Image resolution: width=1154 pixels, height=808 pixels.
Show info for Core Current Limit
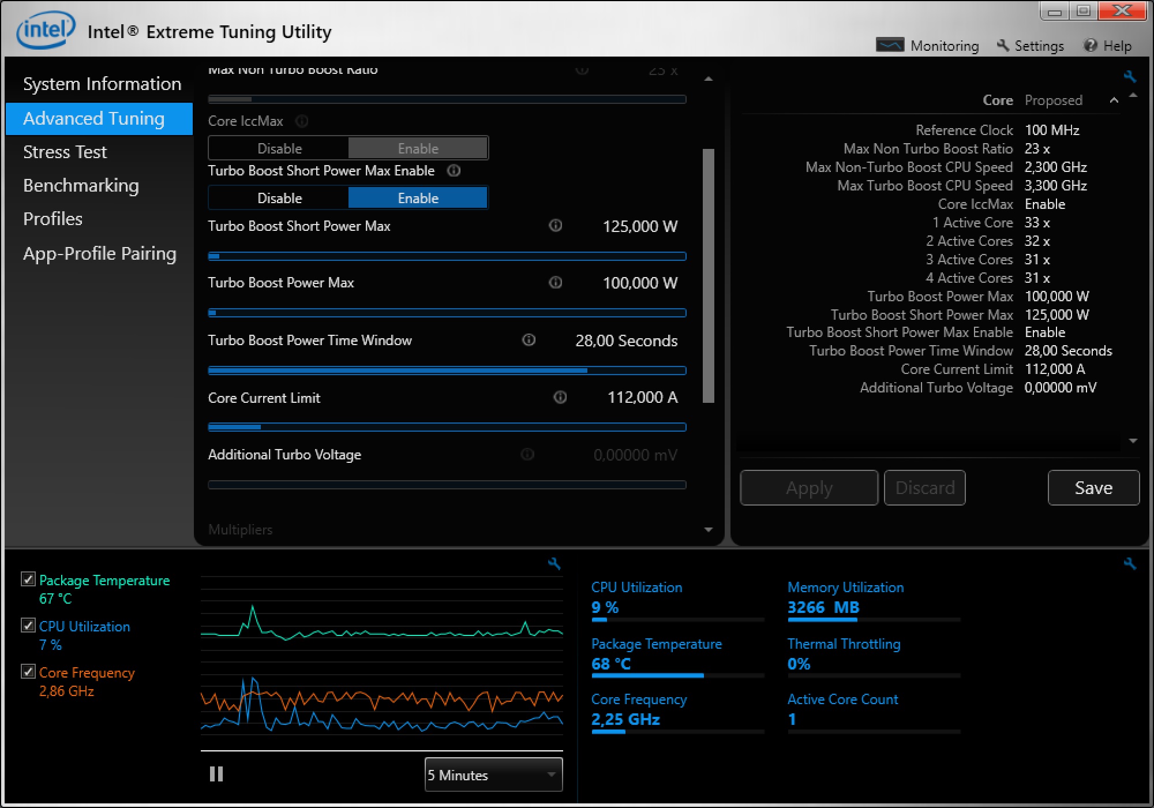560,396
